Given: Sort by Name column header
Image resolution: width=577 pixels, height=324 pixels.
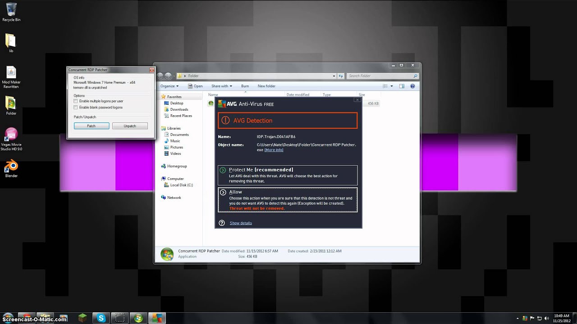Looking at the screenshot, I should [x=213, y=95].
